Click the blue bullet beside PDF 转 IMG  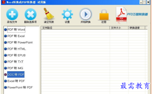coord(5,68)
